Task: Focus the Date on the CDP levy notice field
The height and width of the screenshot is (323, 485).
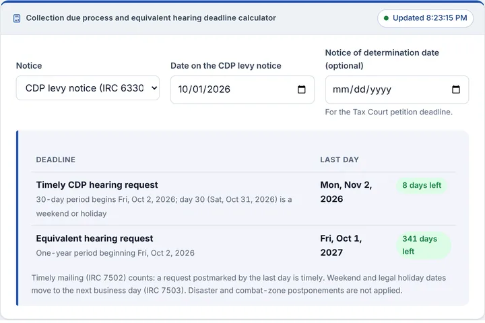Action: 243,89
